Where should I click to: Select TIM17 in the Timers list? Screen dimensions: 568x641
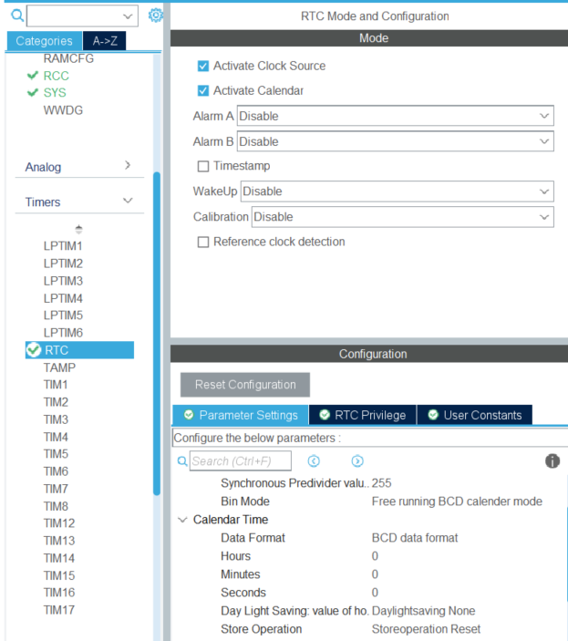tap(59, 610)
